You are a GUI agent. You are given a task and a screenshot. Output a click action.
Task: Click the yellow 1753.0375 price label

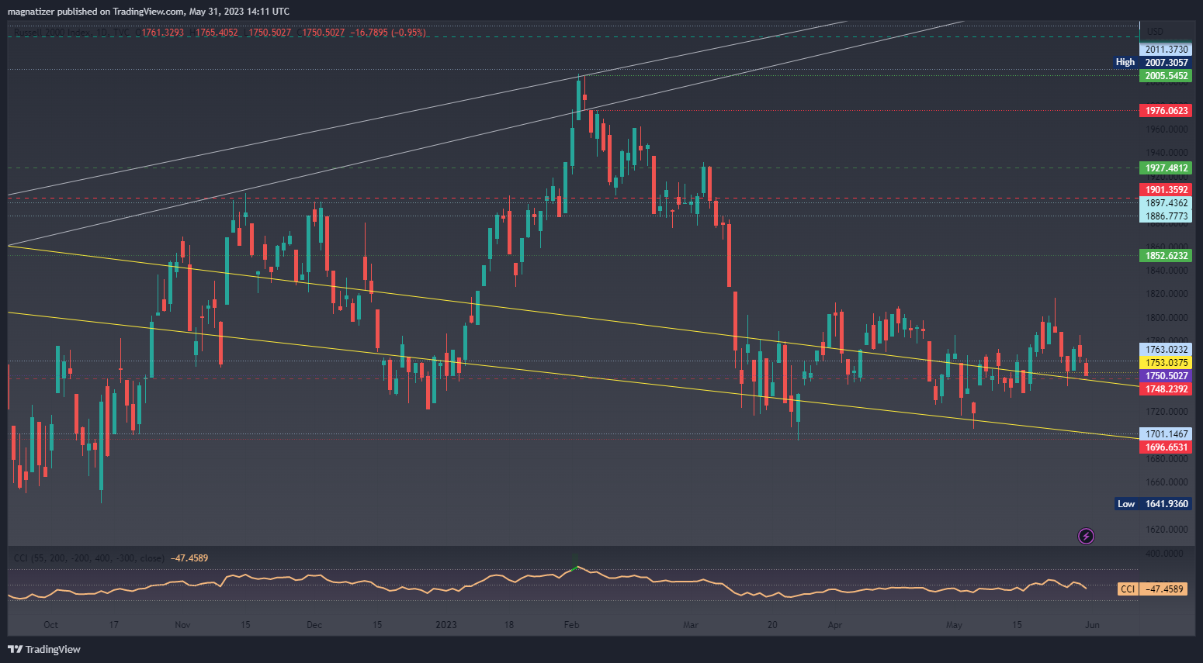[1166, 363]
